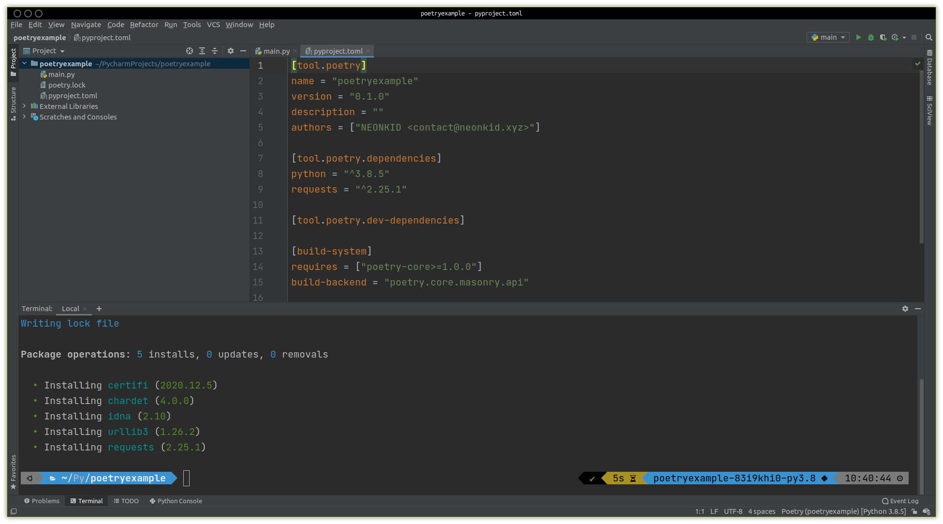Run the main configuration

pyautogui.click(x=858, y=37)
